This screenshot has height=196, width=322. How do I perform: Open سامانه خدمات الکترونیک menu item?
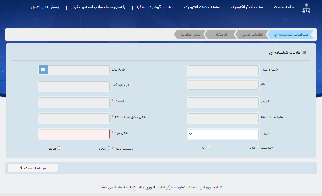pos(202,7)
